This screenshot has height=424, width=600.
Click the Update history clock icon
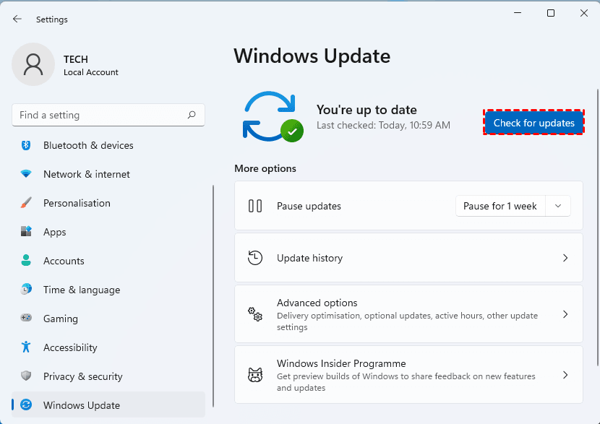(x=255, y=258)
